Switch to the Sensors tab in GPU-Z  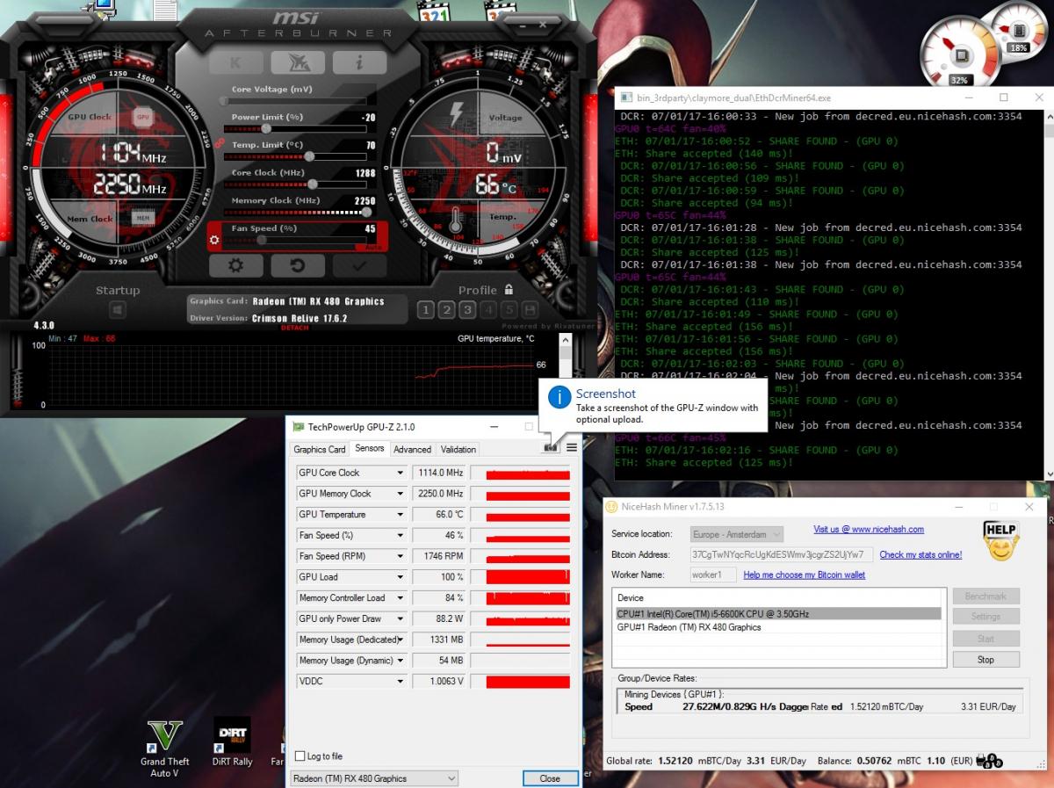pos(369,448)
